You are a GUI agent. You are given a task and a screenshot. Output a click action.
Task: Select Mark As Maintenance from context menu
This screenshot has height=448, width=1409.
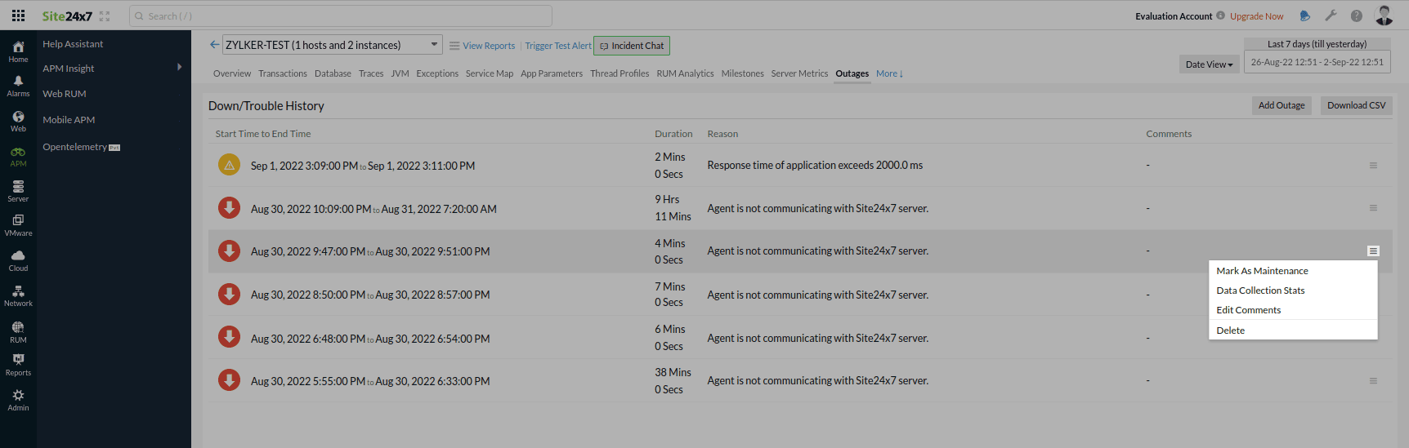[1262, 271]
